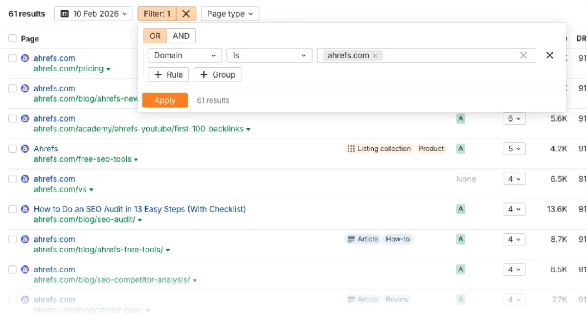Click the None value in ahrefs.com/vs row
This screenshot has width=587, height=319.
pos(466,179)
